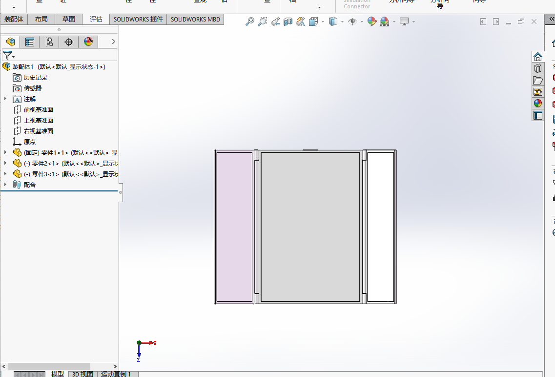
Task: Click the gray center panel of the model
Action: click(310, 227)
